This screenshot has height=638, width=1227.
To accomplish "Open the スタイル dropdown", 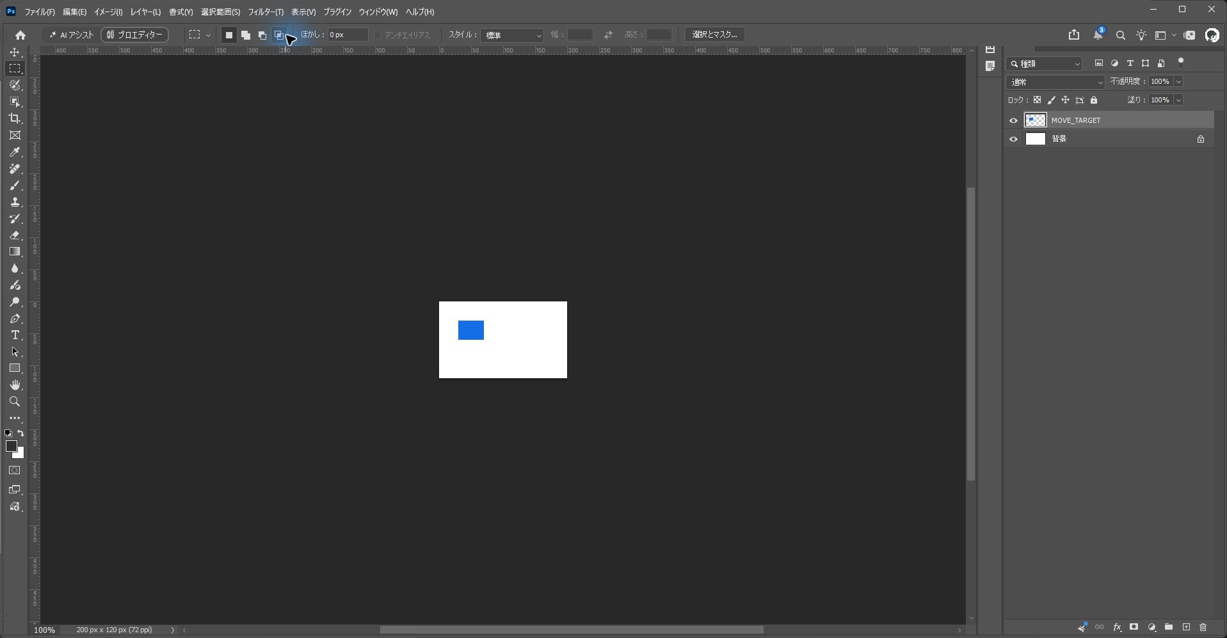I will coord(512,35).
